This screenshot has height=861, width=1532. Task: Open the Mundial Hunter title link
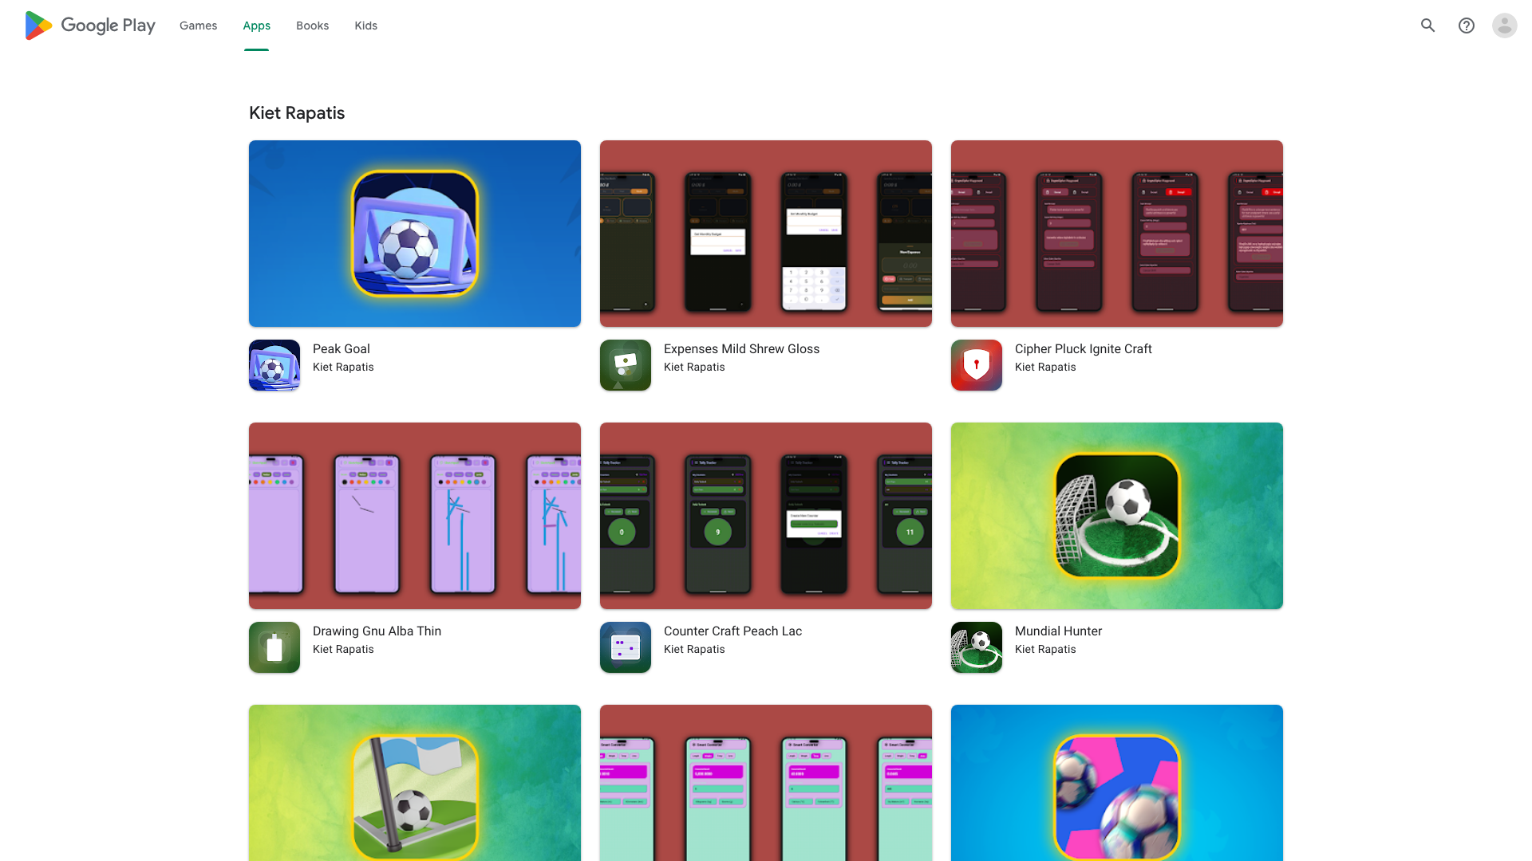click(1058, 631)
